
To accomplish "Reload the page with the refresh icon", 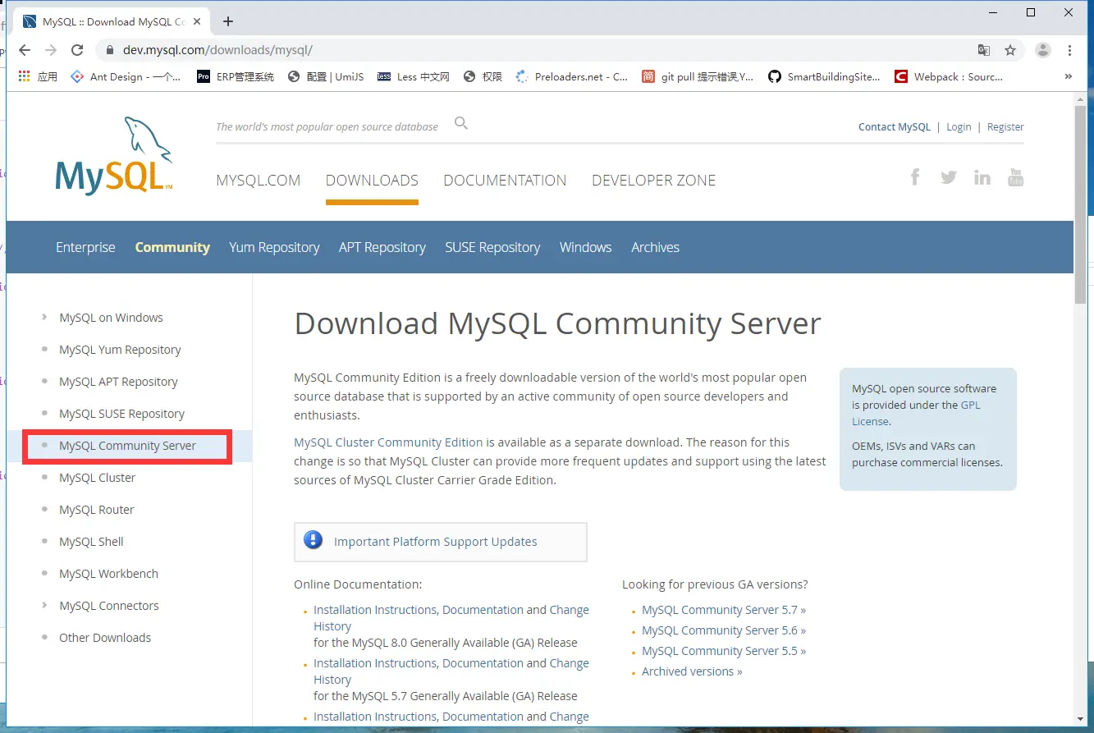I will 77,50.
